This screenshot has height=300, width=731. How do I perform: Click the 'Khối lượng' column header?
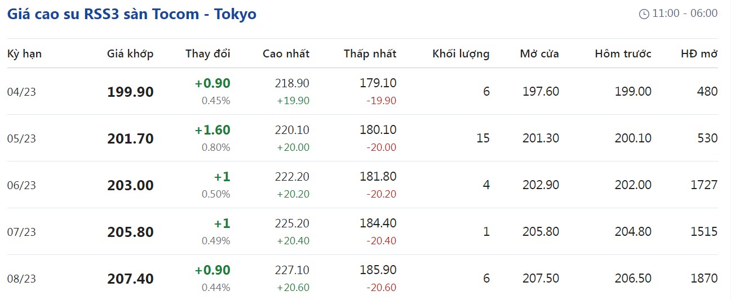[x=460, y=54]
